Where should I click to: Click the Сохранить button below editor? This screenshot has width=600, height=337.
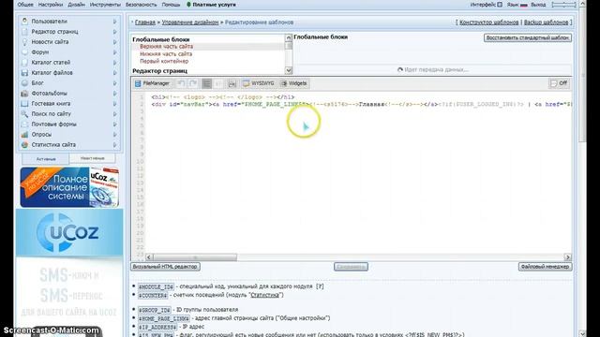tap(351, 267)
